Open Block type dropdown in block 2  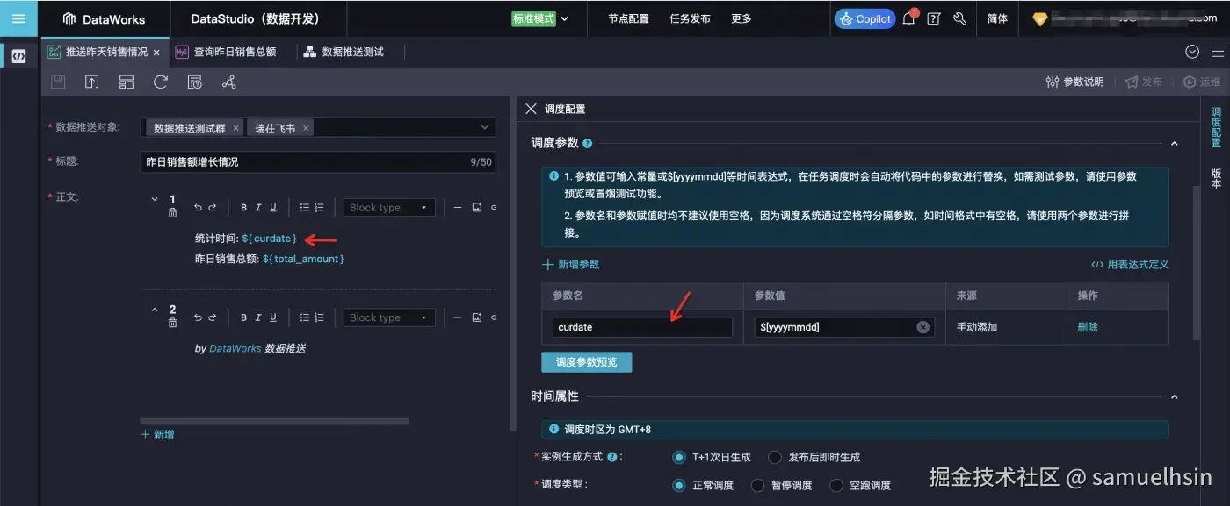pos(389,317)
